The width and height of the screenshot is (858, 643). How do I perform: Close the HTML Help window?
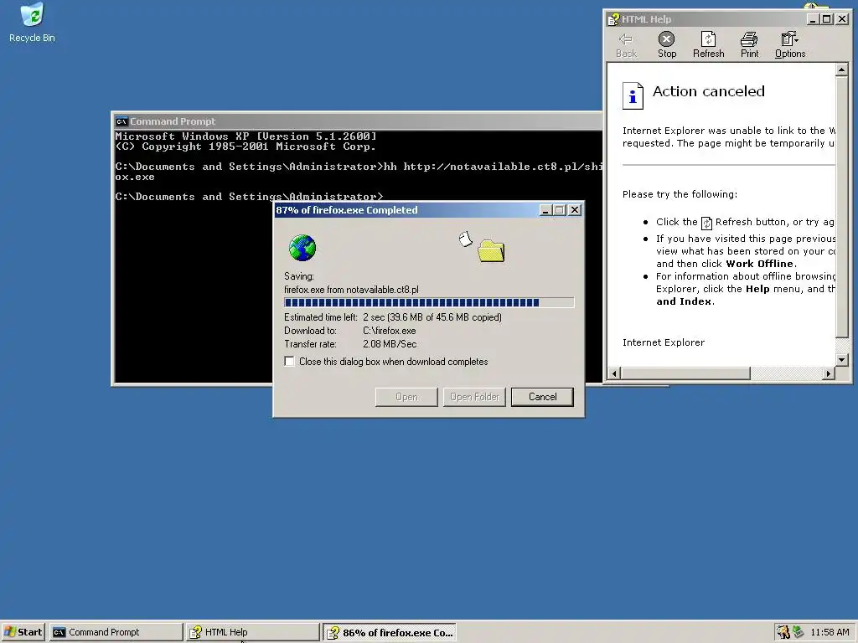click(842, 20)
